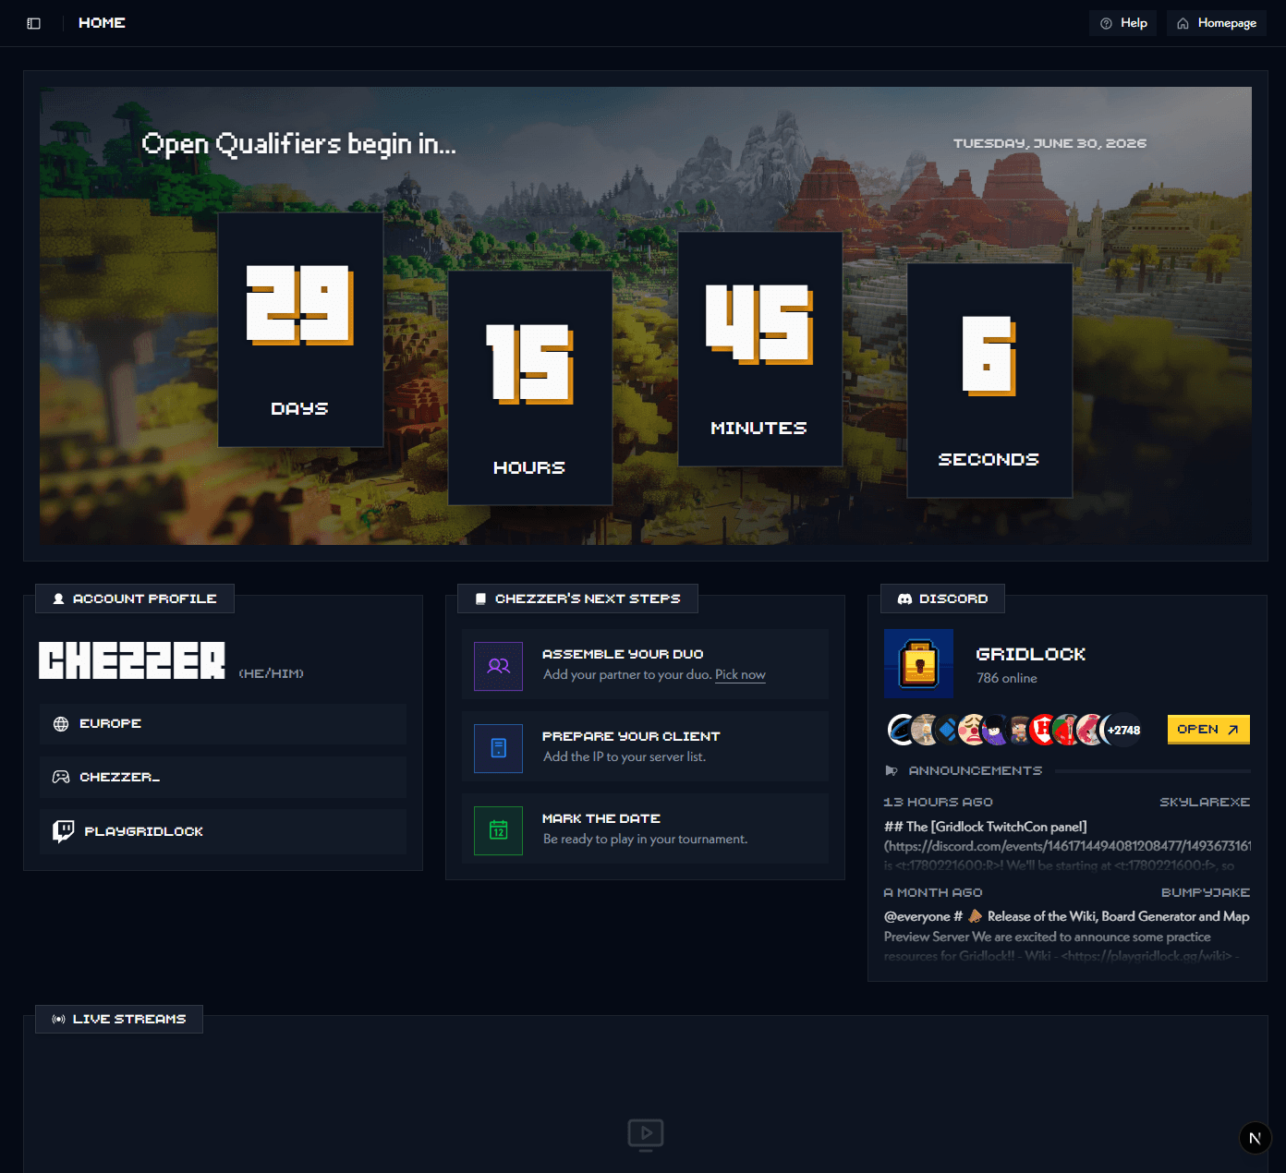The width and height of the screenshot is (1286, 1173).
Task: Click the '786 online' member count
Action: click(1007, 678)
